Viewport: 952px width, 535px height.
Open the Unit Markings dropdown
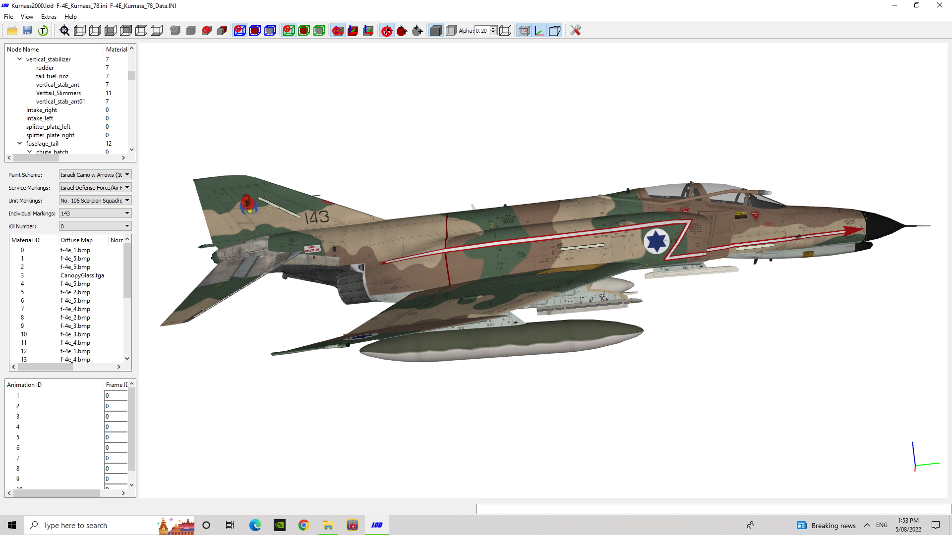coord(95,201)
